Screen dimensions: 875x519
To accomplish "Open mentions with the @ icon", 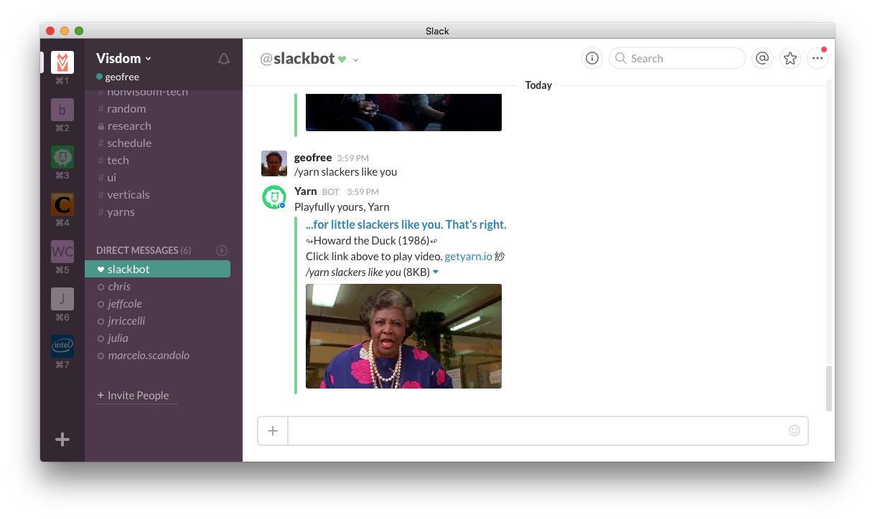I will [762, 59].
